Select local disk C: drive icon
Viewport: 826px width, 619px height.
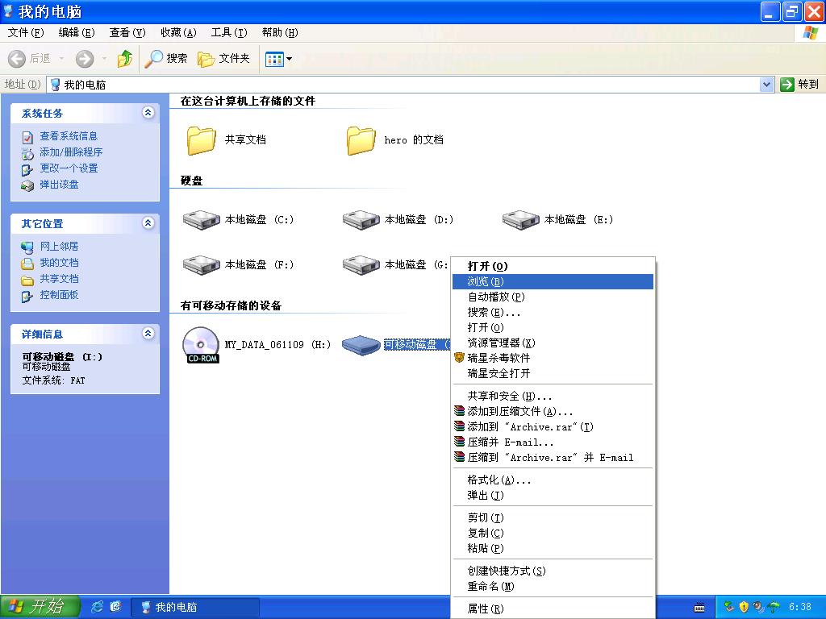(x=201, y=220)
